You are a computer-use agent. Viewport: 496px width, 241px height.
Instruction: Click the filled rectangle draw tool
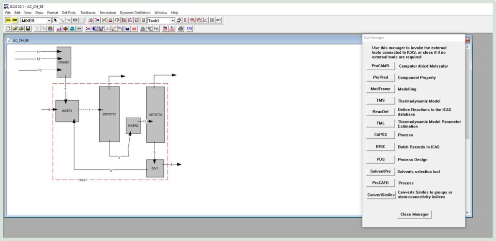[75, 20]
